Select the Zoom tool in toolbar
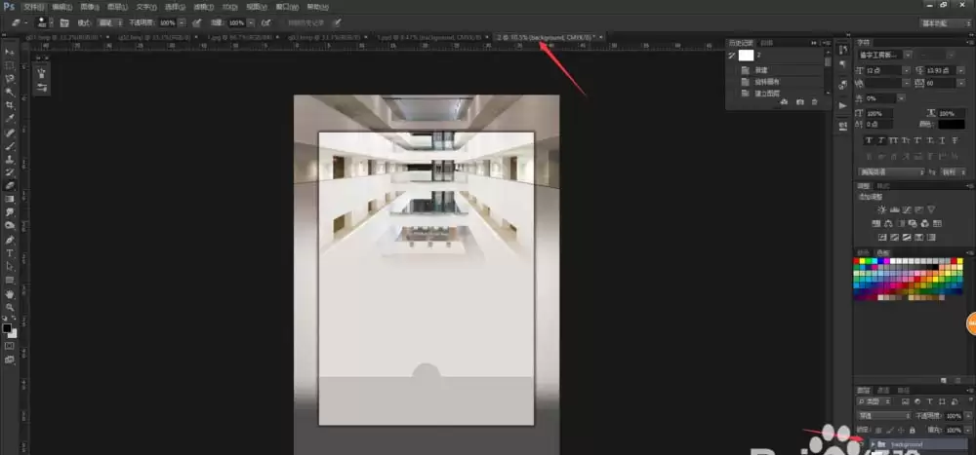This screenshot has width=976, height=455. [x=10, y=307]
